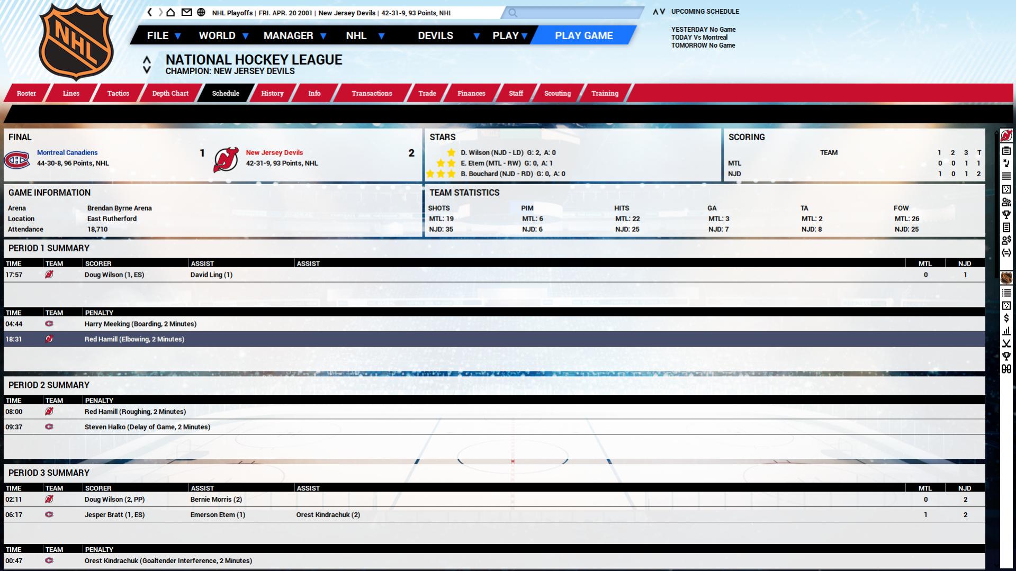Switch to the Roster tab
The width and height of the screenshot is (1016, 571).
(x=26, y=93)
